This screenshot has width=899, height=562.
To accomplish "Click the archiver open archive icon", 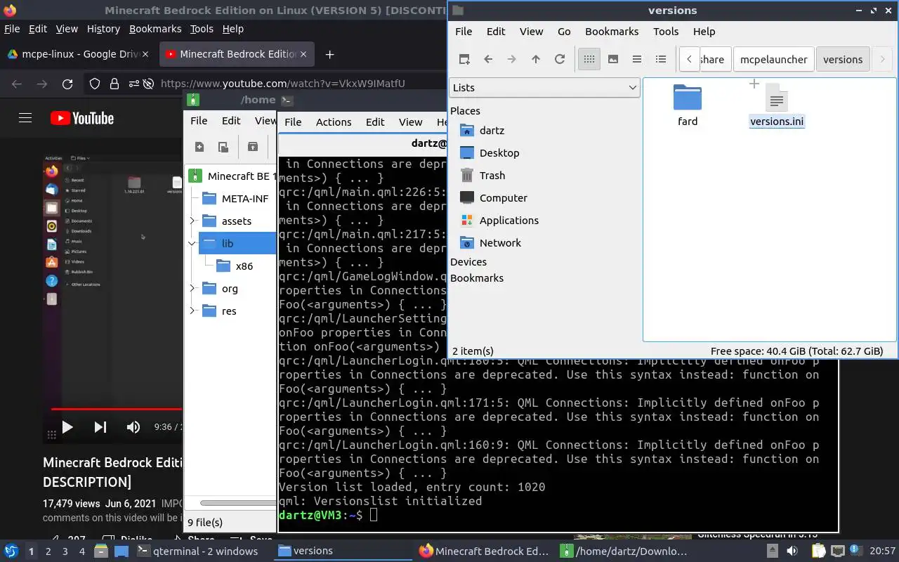I will 223,147.
